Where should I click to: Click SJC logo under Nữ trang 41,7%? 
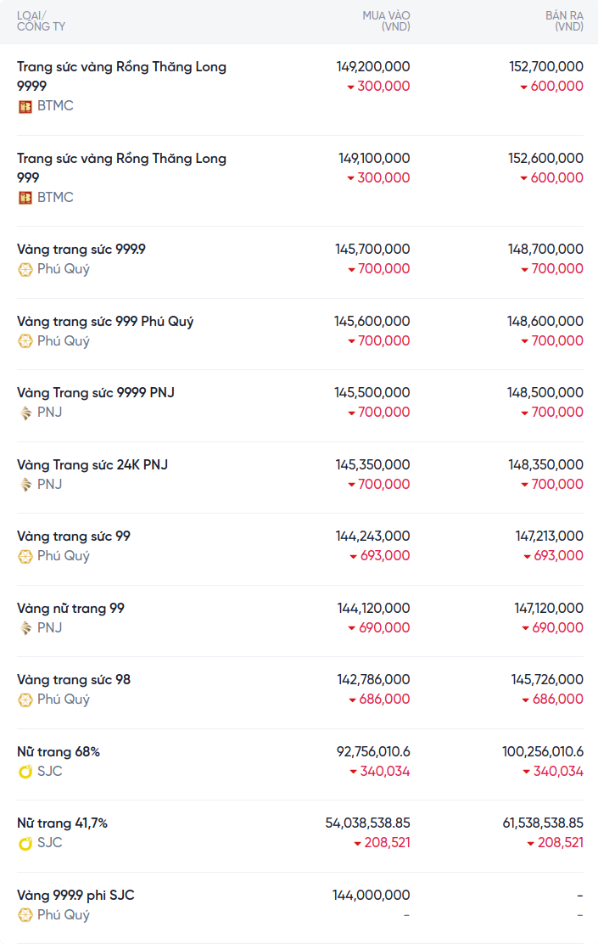pos(25,843)
